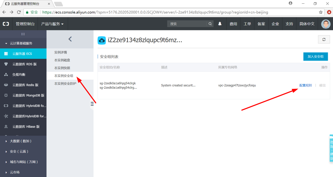
Task: Refresh the security group list
Action: pyautogui.click(x=324, y=39)
